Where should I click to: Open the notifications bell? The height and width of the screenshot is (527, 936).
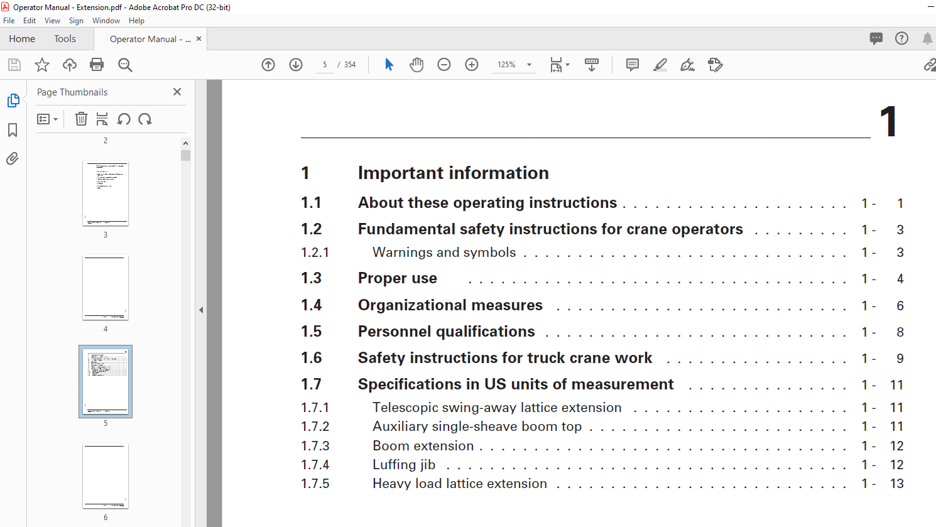pos(927,38)
